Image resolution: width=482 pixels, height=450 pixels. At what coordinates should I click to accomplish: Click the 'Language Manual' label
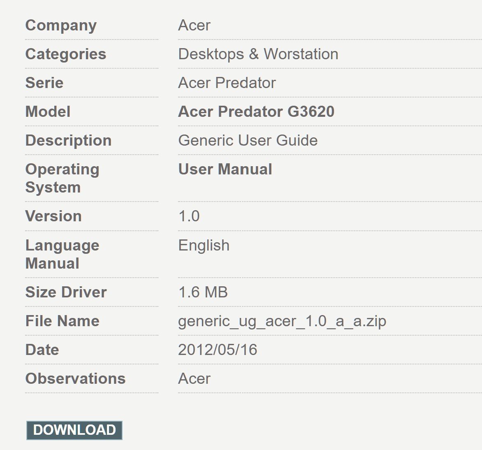pos(63,255)
